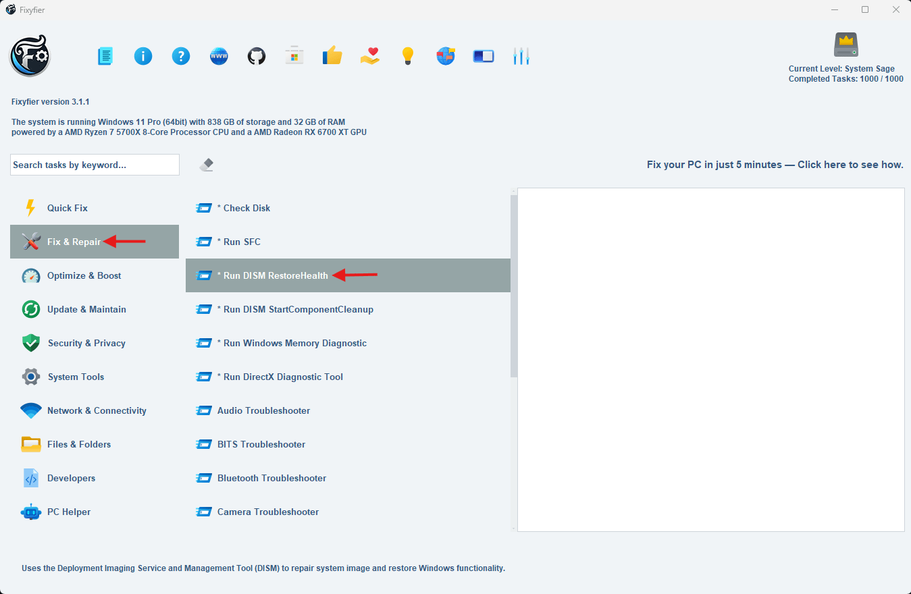
Task: Open the sliders settings icon
Action: [521, 56]
